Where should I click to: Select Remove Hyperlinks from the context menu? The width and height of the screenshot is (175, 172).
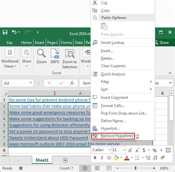pos(113,136)
